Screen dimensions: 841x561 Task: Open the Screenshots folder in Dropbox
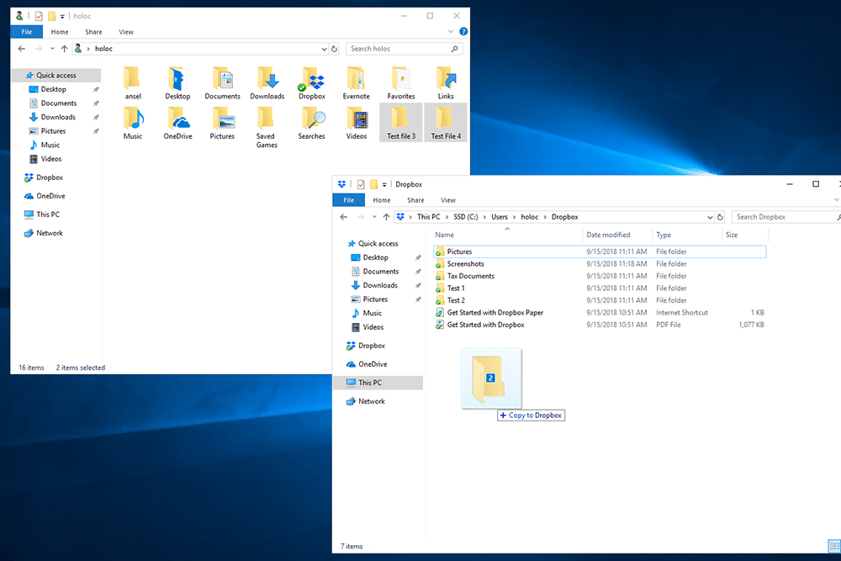[468, 263]
